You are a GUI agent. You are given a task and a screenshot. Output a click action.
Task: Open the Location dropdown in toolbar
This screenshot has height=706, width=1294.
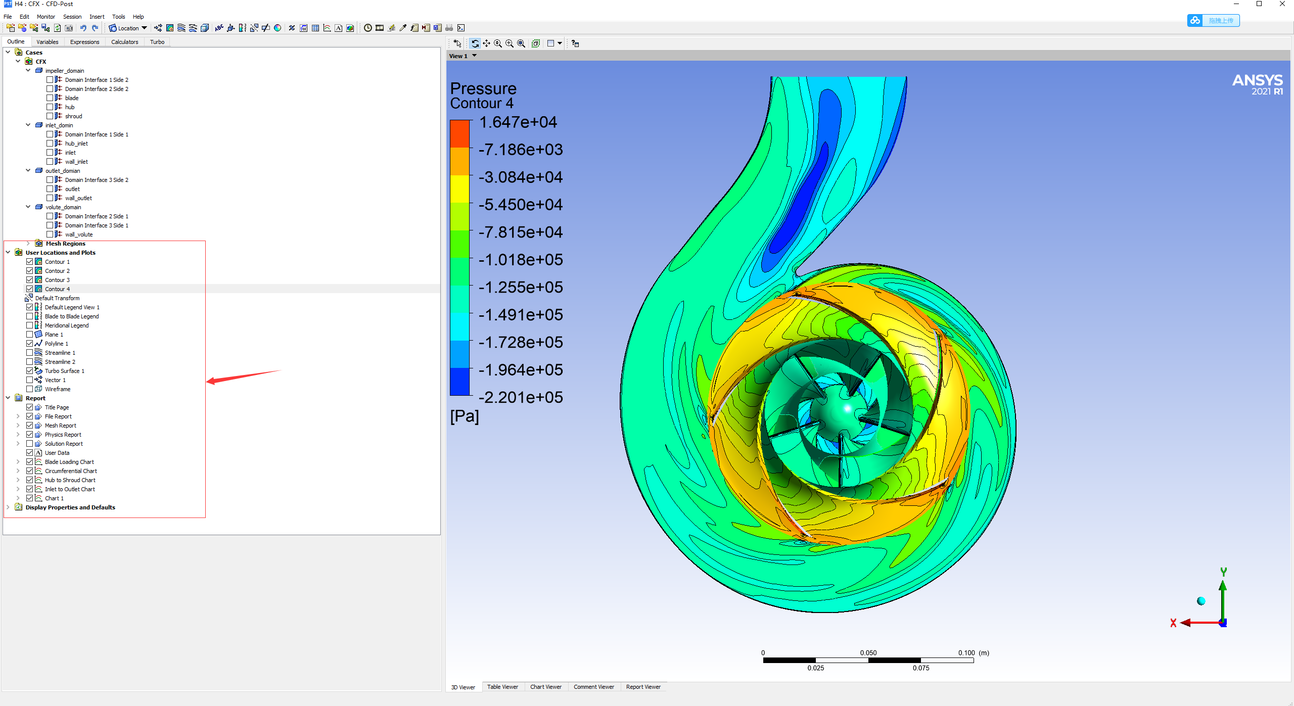[144, 28]
